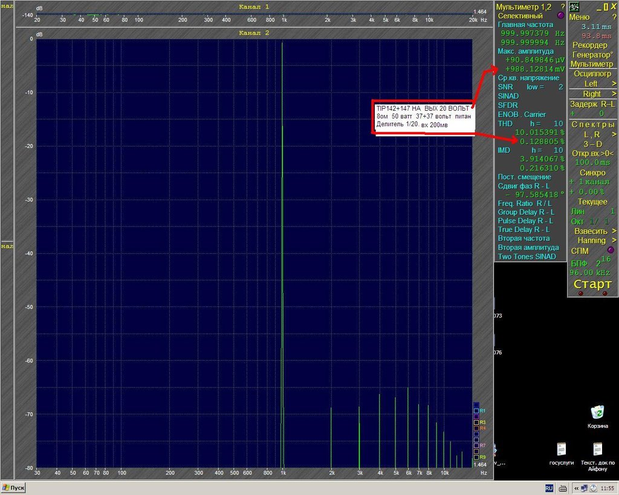Click the RU language indicator

tap(549, 488)
